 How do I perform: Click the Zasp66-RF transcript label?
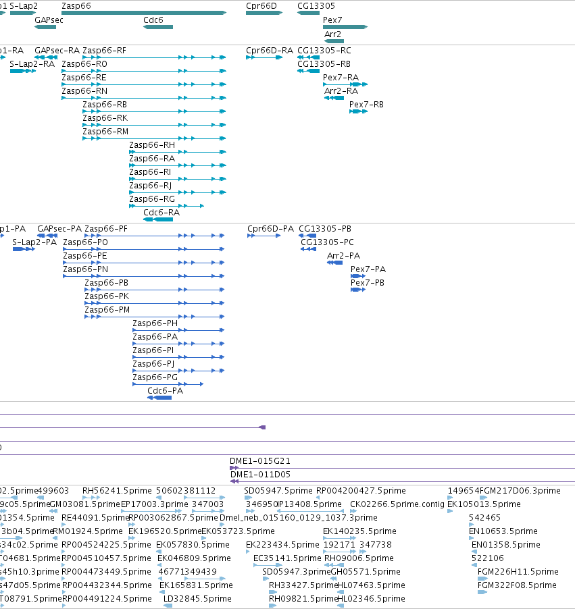coord(104,51)
